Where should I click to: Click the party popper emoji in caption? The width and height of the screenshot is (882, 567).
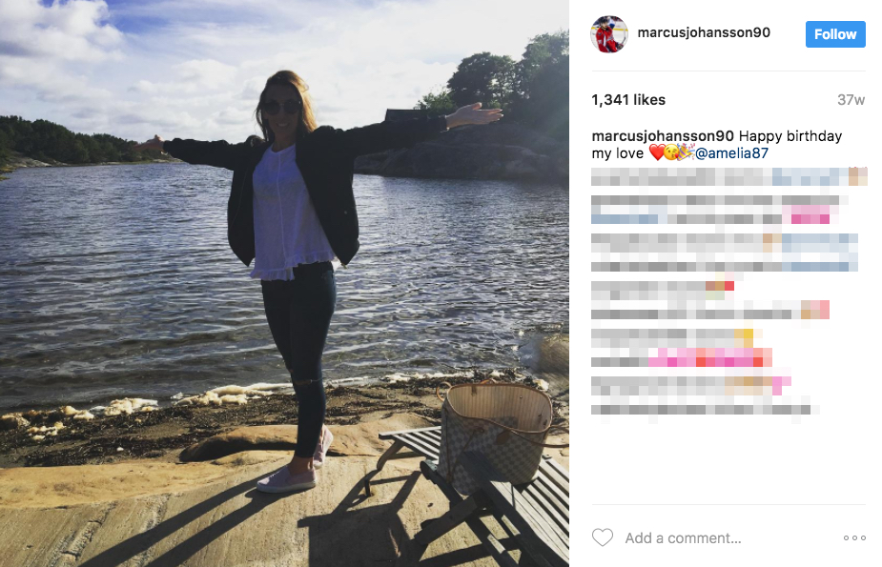pyautogui.click(x=686, y=152)
